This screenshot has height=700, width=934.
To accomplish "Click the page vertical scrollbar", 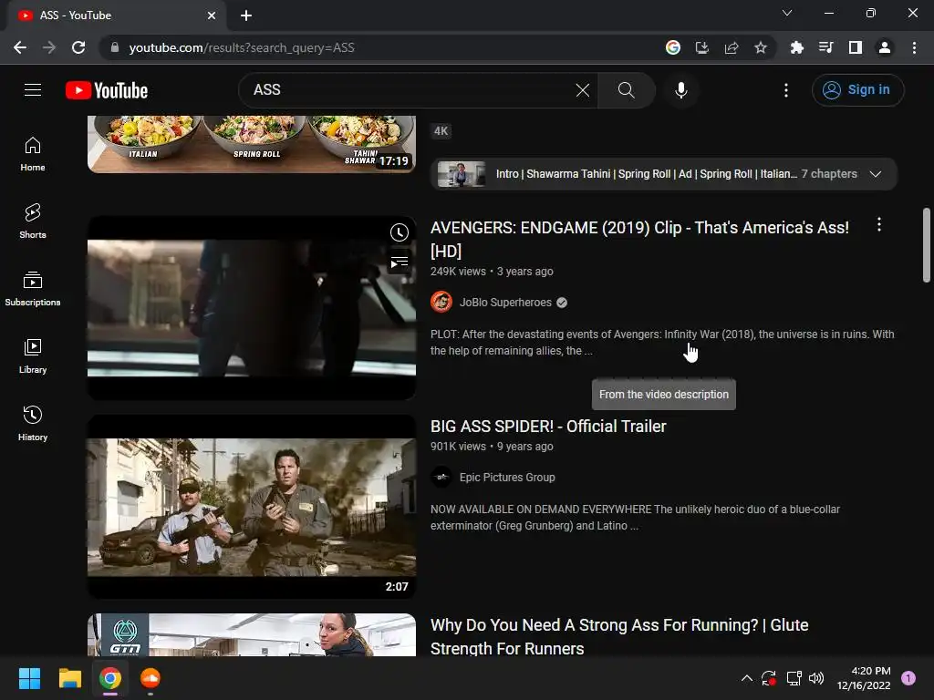I will [927, 244].
